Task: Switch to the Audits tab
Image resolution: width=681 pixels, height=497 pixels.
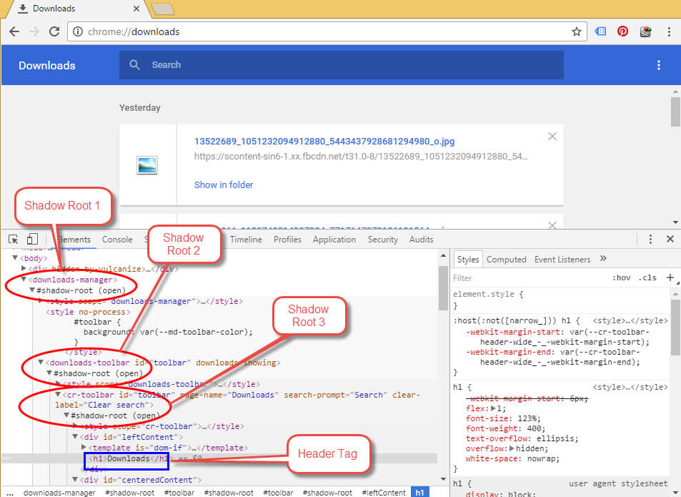Action: [x=422, y=240]
